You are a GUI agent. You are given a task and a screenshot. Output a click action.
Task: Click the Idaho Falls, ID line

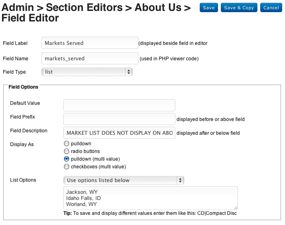[x=83, y=198]
